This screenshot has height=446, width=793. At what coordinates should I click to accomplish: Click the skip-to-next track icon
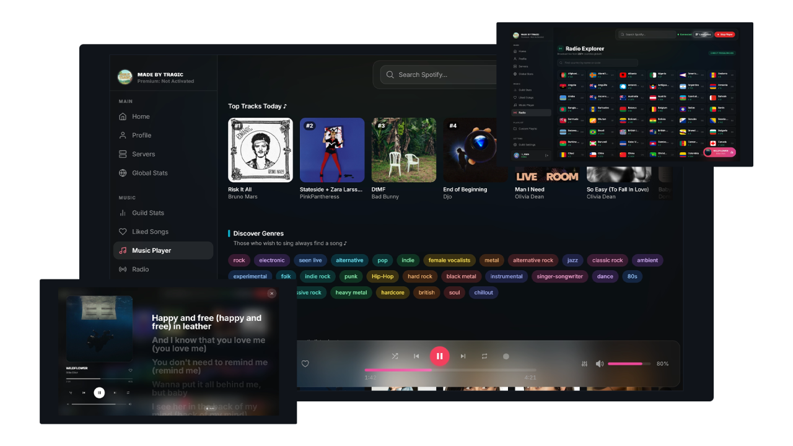[463, 356]
